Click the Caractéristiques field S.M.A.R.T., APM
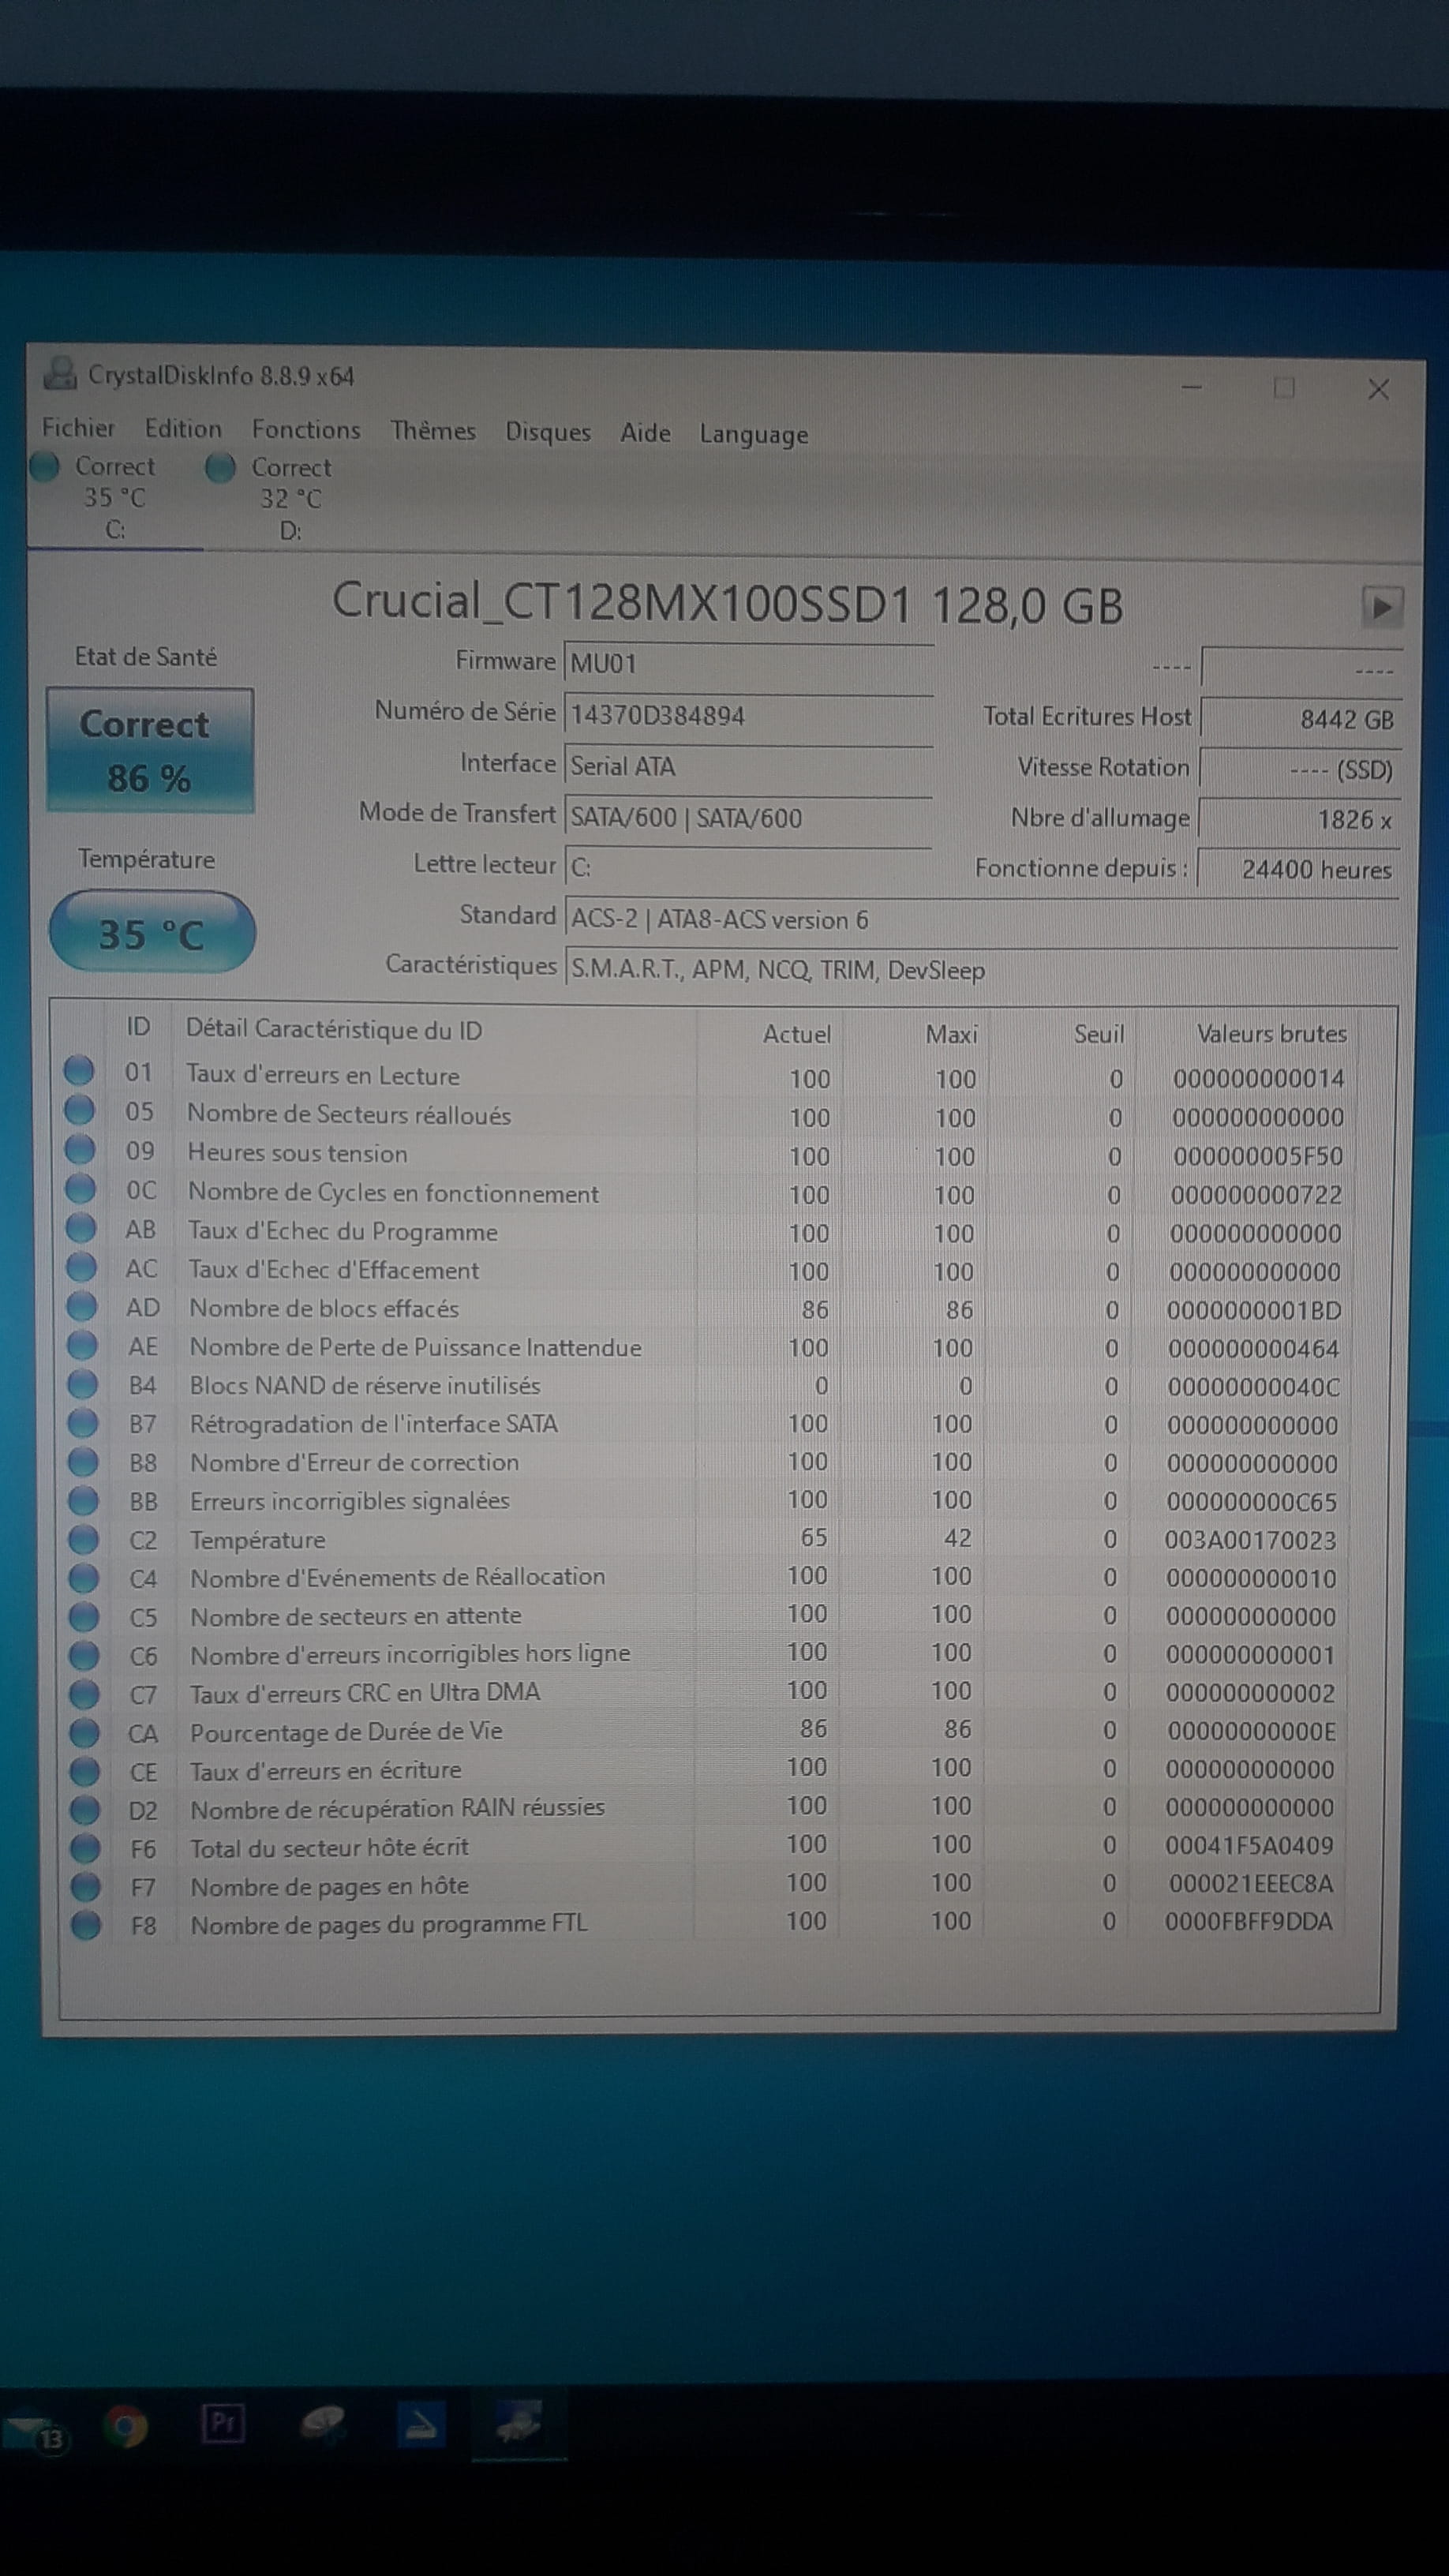The width and height of the screenshot is (1449, 2576). pos(982,970)
